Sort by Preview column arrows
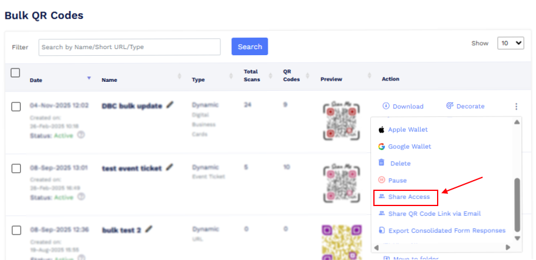This screenshot has width=536, height=260. 369,76
